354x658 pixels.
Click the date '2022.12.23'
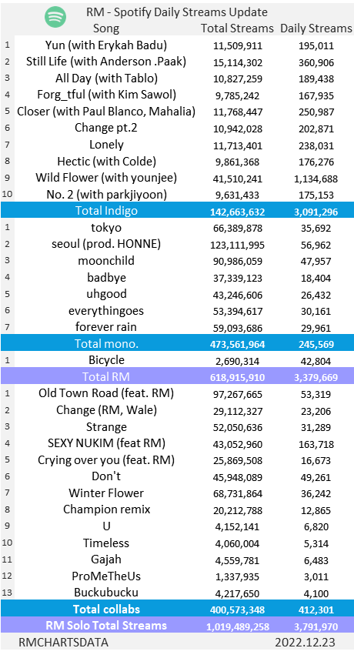point(305,643)
